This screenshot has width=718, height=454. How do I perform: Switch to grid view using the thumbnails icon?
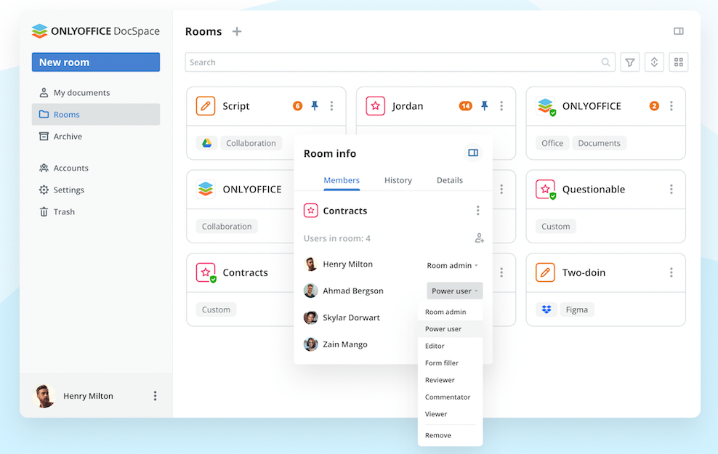click(x=677, y=62)
